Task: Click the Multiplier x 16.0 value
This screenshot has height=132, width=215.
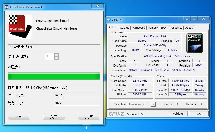Action: click(140, 85)
